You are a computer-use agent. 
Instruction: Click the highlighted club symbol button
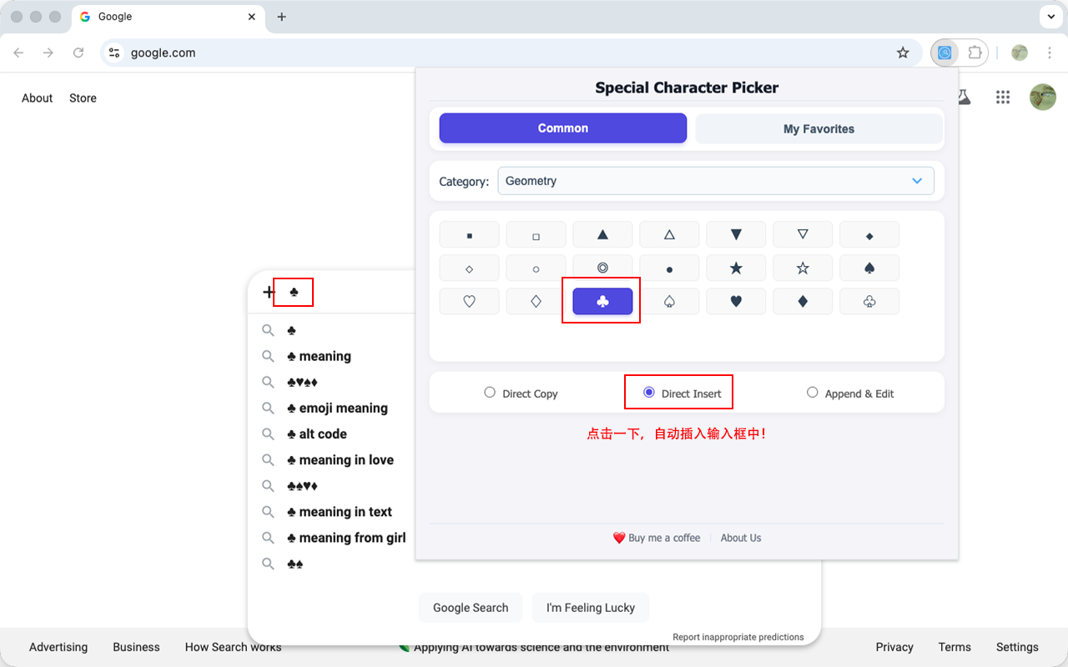point(602,301)
